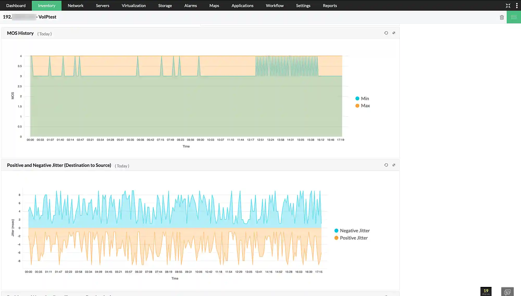Open the three-dot options menu top right

[517, 5]
